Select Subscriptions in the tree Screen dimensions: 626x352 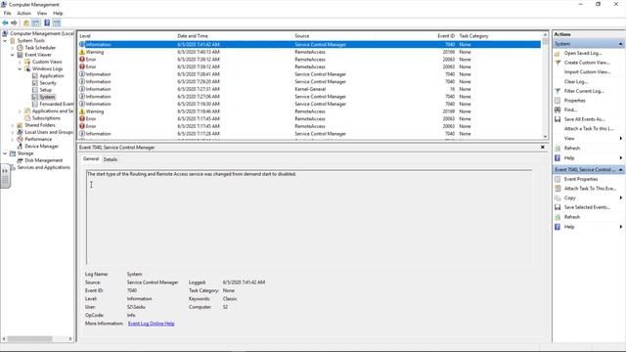point(46,118)
